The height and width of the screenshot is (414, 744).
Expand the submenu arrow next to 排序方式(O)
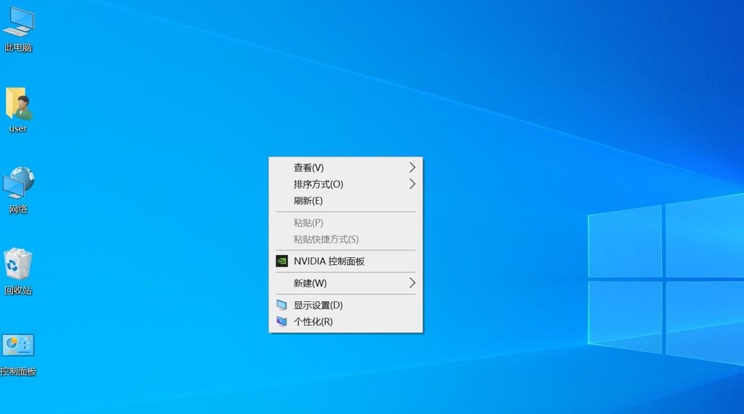(x=412, y=184)
